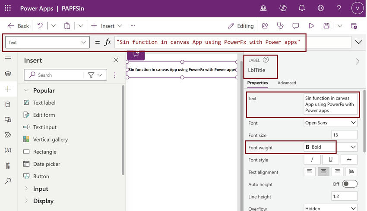The height and width of the screenshot is (211, 367).
Task: Open the Data cylinder icon
Action: [x=8, y=104]
